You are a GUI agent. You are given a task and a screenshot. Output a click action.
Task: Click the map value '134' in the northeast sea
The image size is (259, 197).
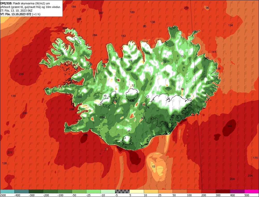pyautogui.click(x=231, y=25)
